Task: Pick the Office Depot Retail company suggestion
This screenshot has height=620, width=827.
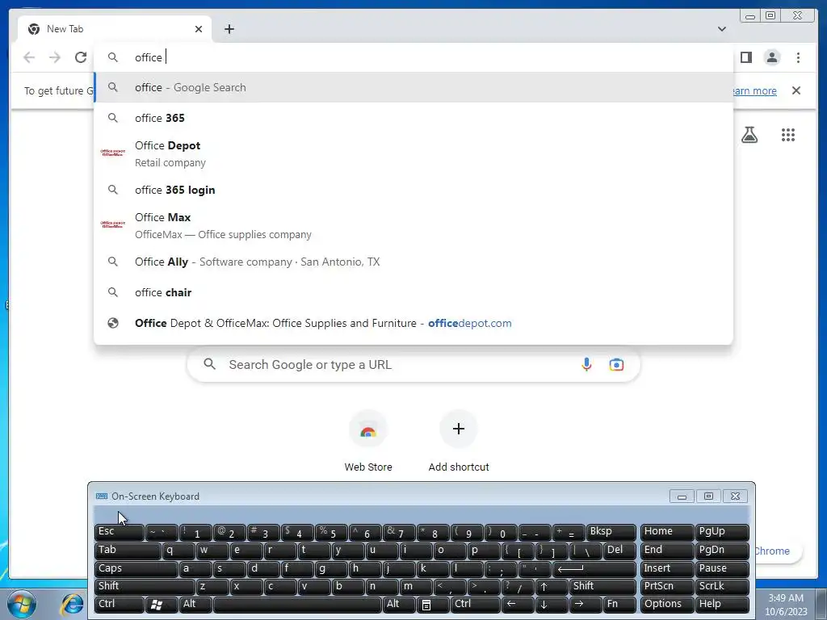Action: [413, 154]
